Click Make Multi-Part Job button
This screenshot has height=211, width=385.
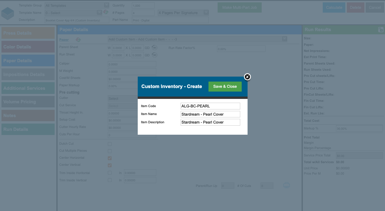(240, 8)
